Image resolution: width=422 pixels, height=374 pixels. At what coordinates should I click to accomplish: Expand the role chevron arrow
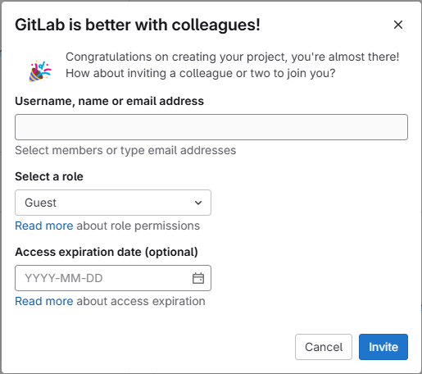[x=198, y=203]
